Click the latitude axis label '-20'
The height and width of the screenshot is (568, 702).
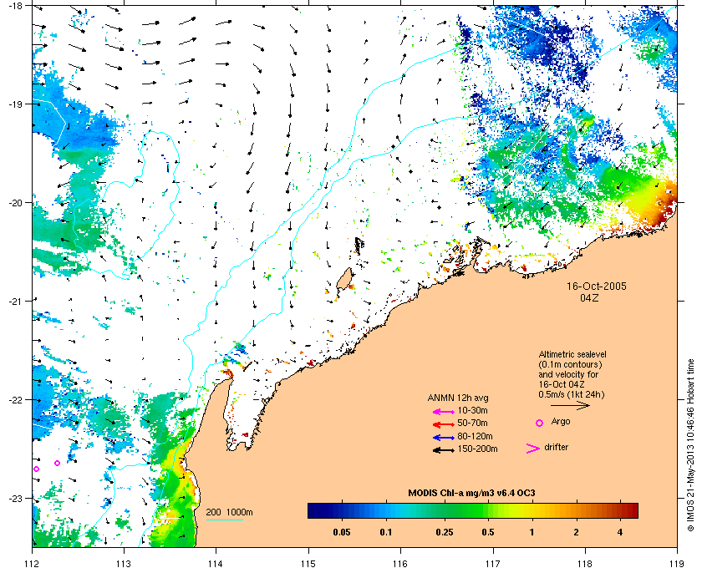(x=15, y=202)
